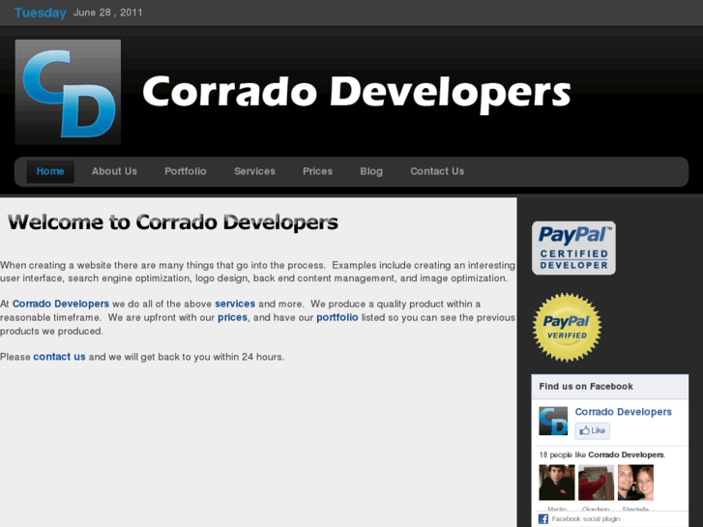Open Contact Us in navigation bar

437,171
